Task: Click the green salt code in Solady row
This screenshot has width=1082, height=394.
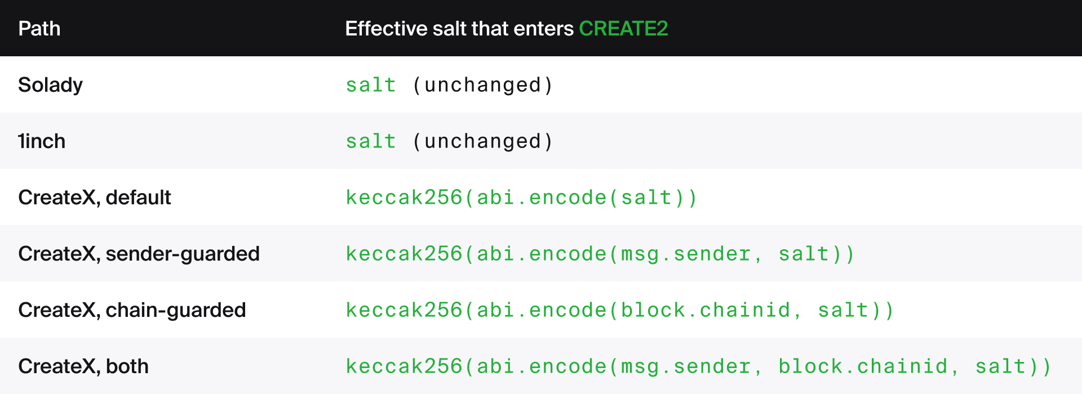Action: pos(371,85)
